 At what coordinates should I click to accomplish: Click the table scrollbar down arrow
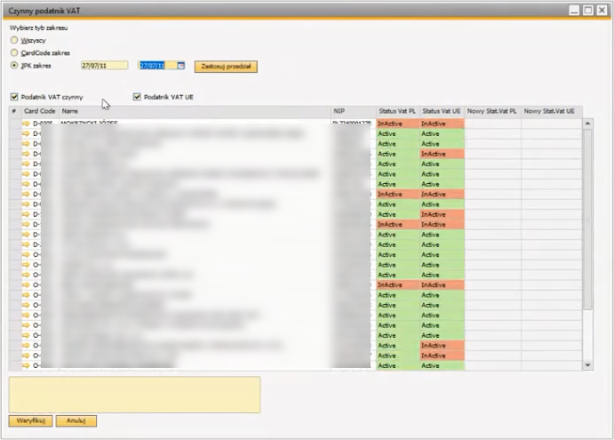click(587, 365)
